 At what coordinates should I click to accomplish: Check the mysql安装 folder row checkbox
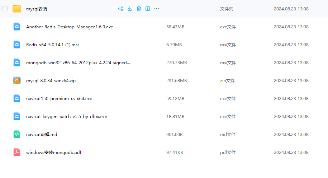(x=5, y=9)
